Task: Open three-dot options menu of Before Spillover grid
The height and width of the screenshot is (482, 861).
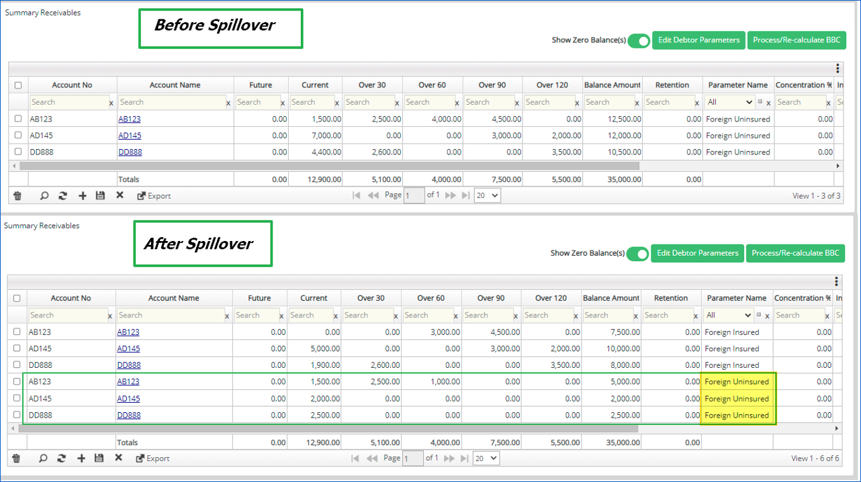Action: coord(837,68)
